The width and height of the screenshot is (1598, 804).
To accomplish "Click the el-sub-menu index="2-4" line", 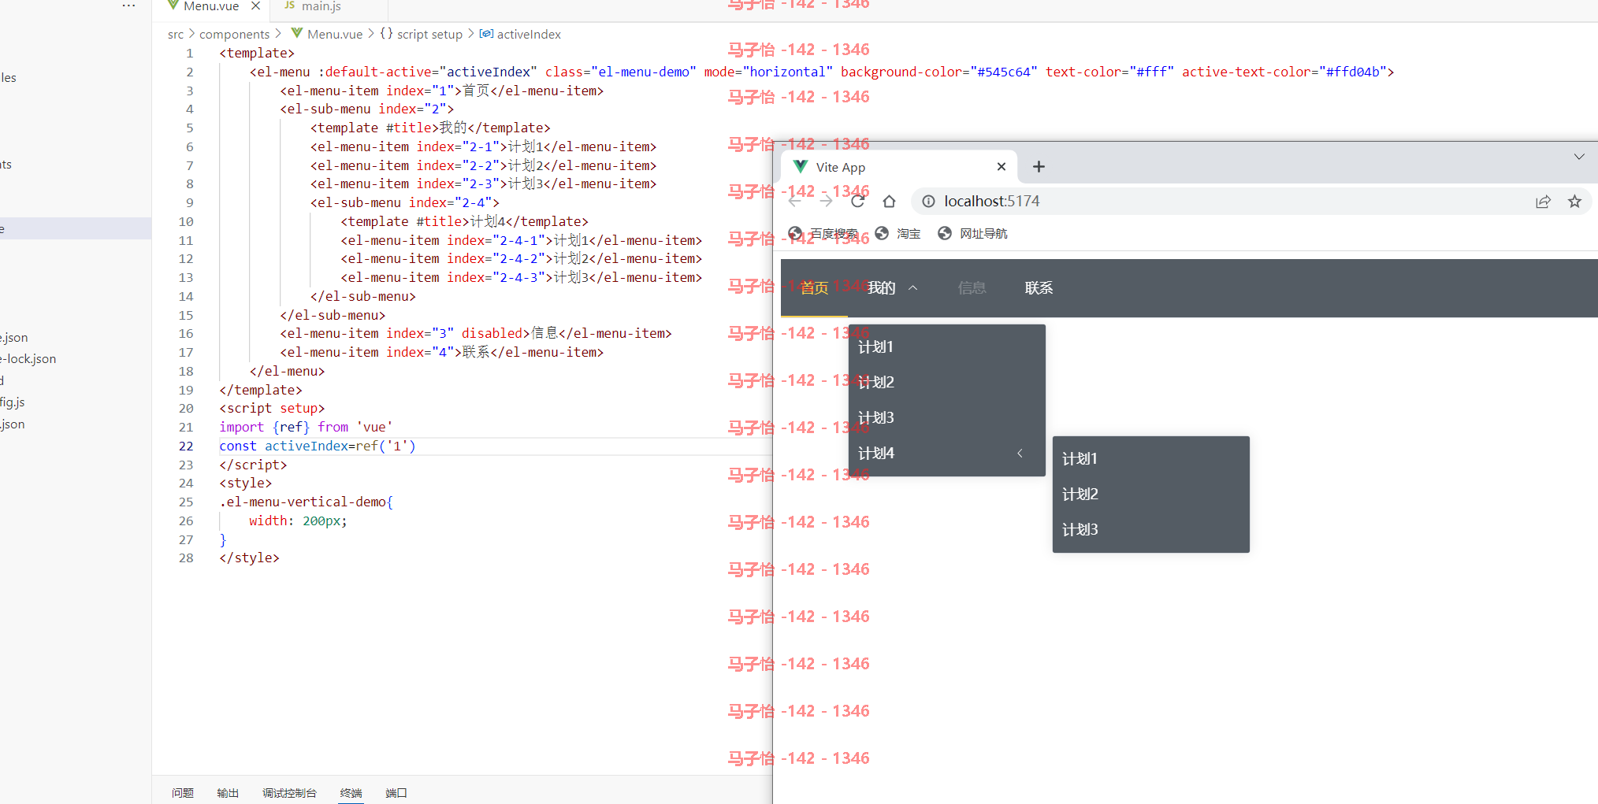I will 404,203.
